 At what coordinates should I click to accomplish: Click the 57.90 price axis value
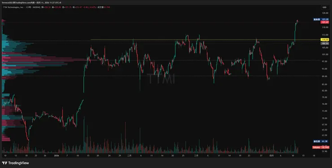[325, 151]
